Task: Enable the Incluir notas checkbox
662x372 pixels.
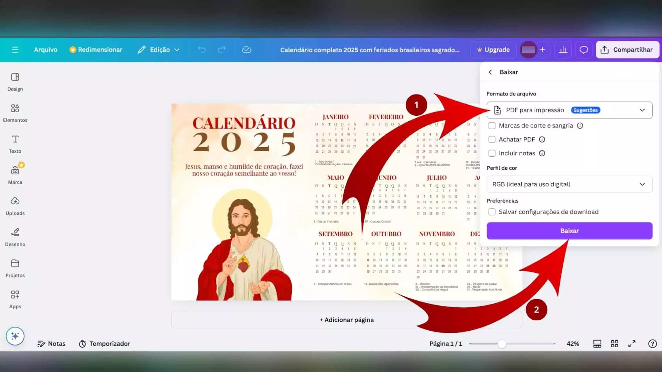Action: [492, 153]
